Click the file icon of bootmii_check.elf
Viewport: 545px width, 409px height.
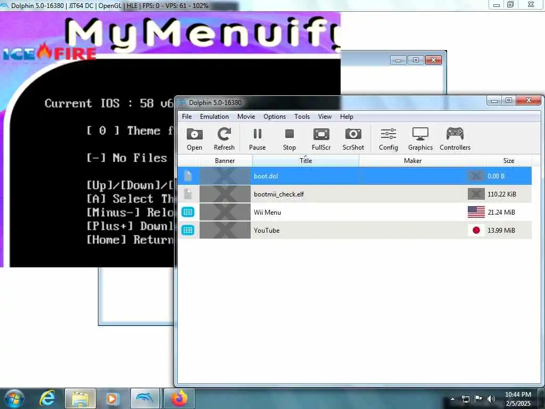[188, 194]
